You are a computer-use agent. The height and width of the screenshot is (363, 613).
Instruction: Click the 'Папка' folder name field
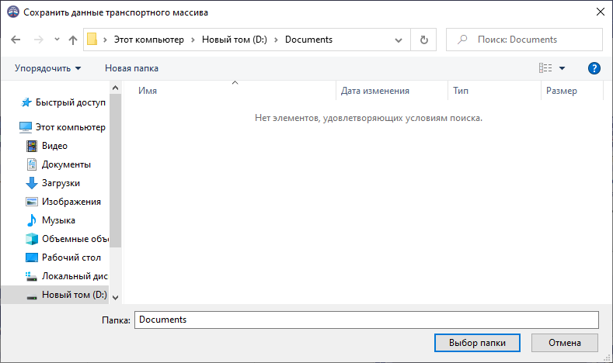(366, 320)
